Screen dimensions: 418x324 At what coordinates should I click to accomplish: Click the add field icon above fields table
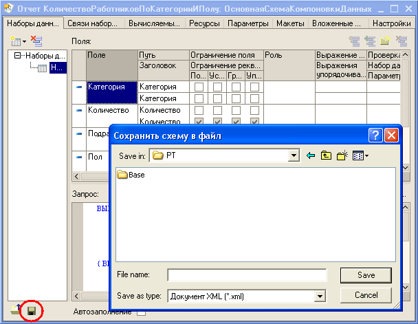370,41
